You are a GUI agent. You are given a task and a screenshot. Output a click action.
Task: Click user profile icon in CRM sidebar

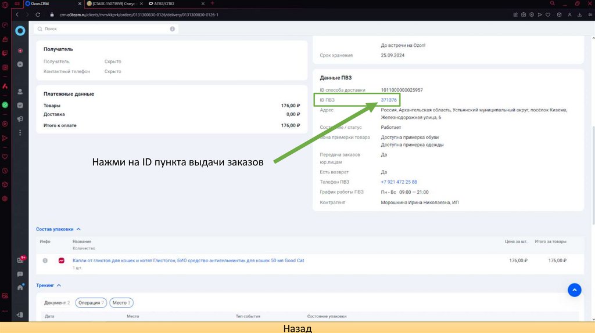pos(20,92)
